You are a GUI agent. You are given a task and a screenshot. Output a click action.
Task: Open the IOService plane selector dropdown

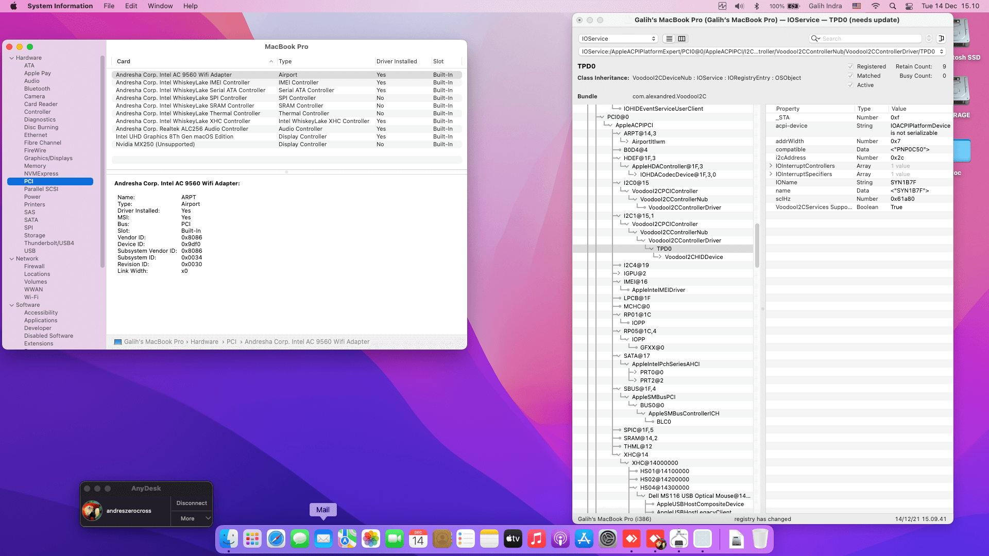[618, 39]
